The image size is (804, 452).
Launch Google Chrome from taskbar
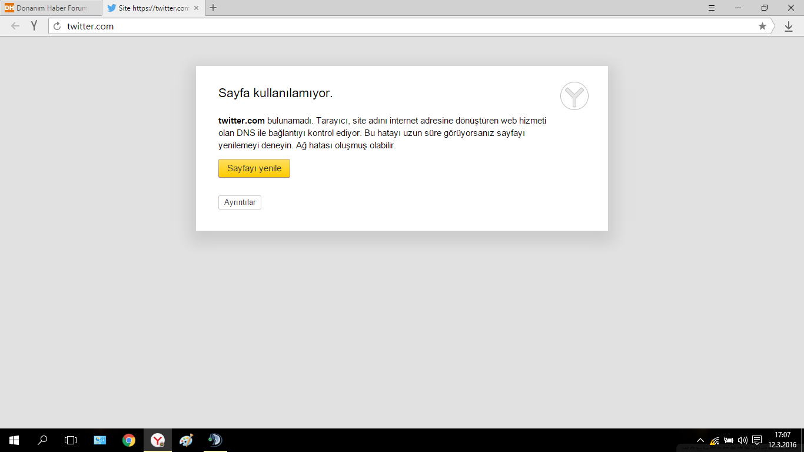(129, 440)
